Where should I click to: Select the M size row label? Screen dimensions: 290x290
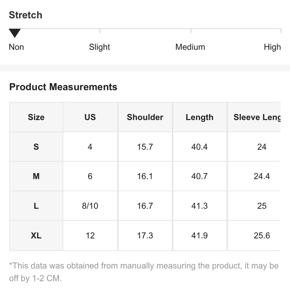tap(36, 176)
